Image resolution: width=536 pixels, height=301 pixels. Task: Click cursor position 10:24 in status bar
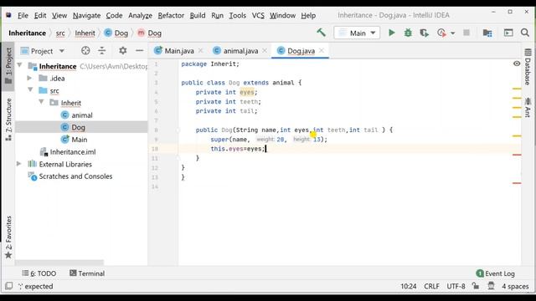pyautogui.click(x=408, y=286)
